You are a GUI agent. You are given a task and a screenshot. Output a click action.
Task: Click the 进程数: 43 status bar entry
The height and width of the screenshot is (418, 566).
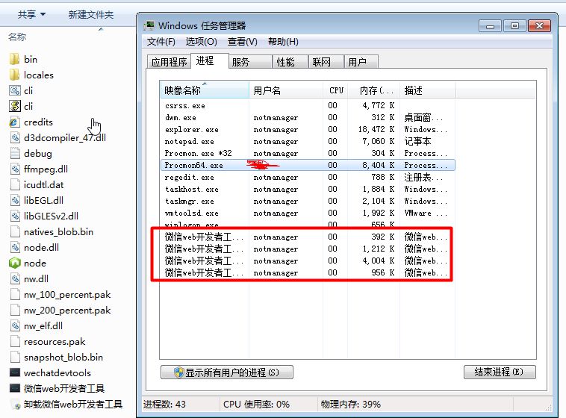tap(164, 405)
